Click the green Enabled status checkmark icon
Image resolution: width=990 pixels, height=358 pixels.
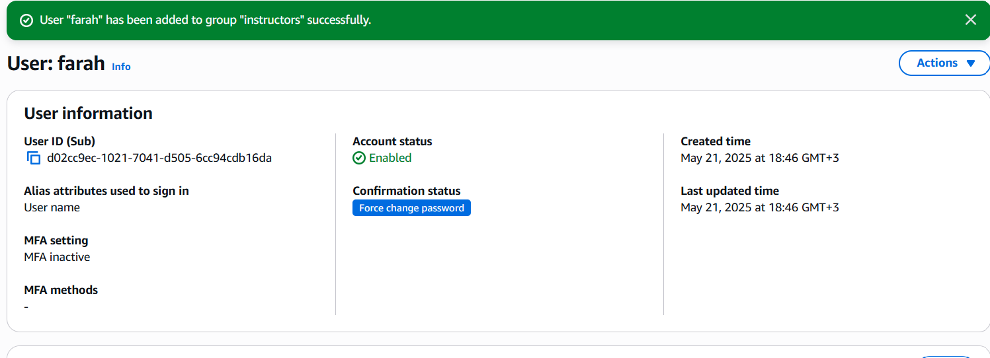(359, 158)
